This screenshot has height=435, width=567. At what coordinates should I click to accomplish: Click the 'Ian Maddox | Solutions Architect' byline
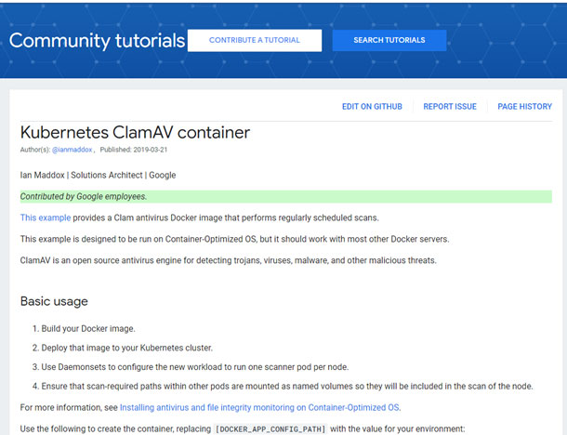pyautogui.click(x=98, y=175)
